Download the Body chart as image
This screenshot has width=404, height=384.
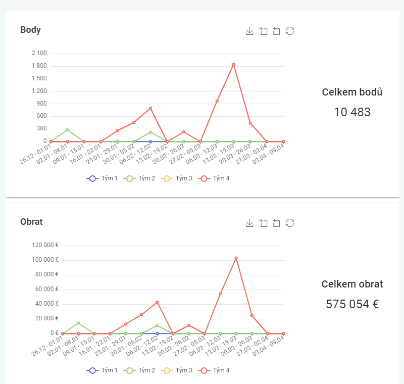tap(249, 31)
